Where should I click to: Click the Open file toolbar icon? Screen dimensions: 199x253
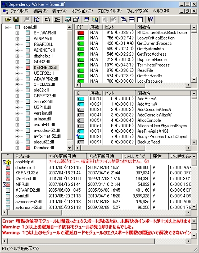point(8,20)
